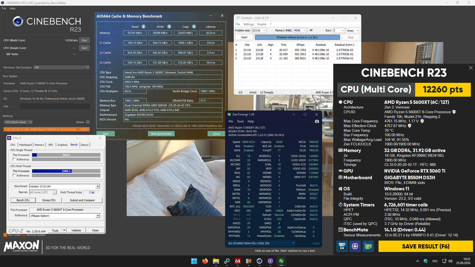Open the Windows Start menu

(x=194, y=261)
